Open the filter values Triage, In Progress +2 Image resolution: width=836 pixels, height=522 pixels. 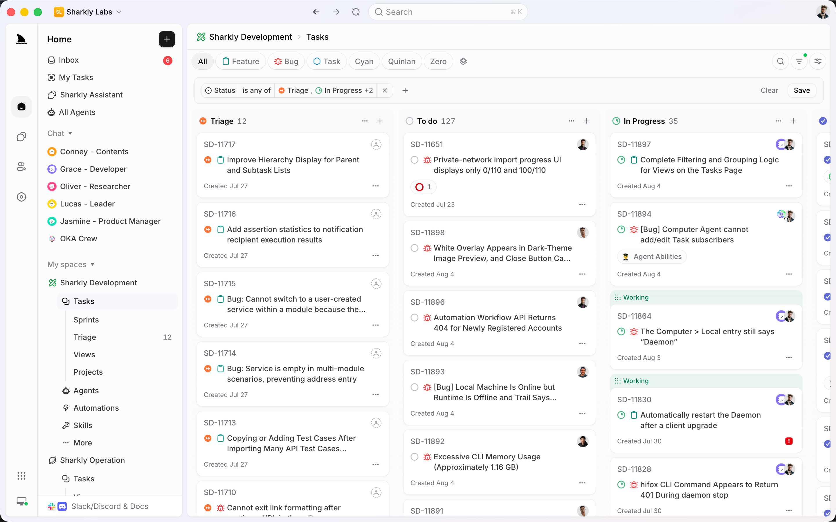coord(325,90)
